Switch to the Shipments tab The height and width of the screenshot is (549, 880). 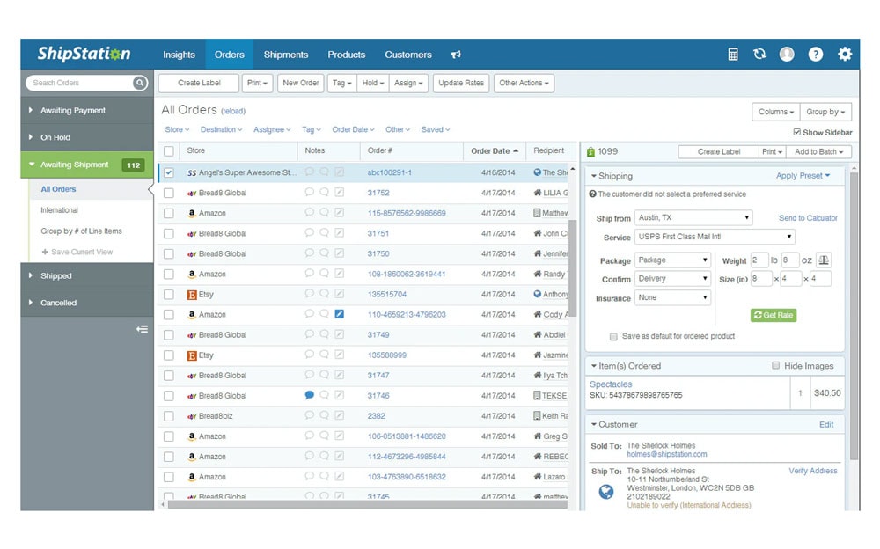[286, 55]
